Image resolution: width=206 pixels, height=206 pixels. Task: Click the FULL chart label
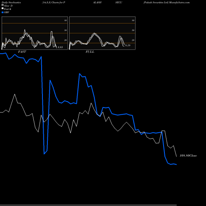pyautogui.click(x=90, y=51)
